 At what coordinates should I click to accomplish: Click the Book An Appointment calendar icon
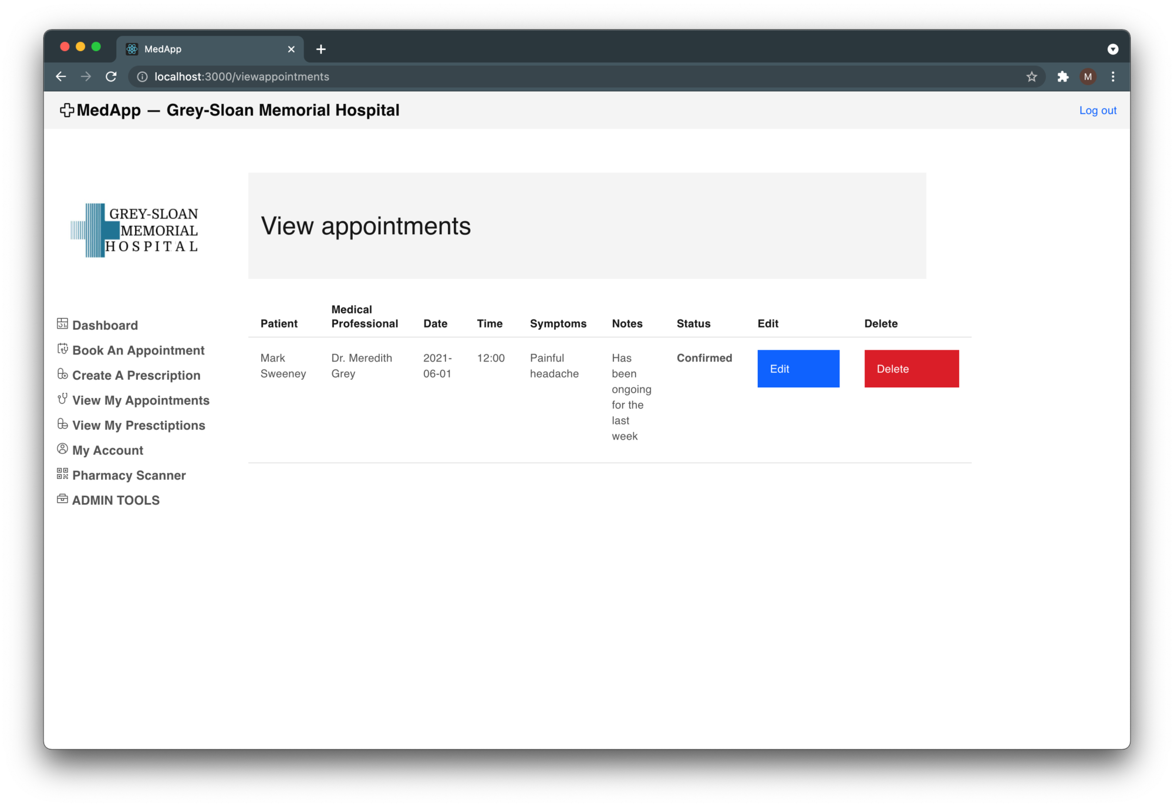62,349
